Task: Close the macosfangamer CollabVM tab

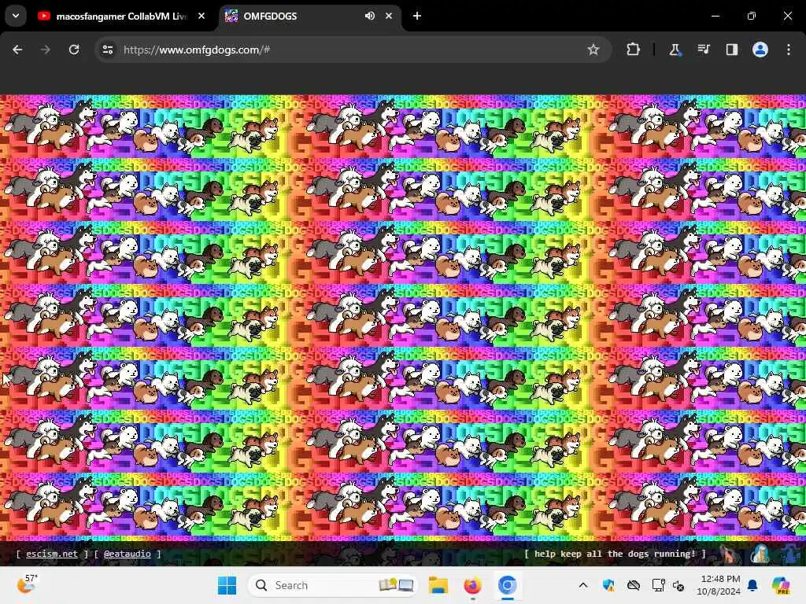Action: click(201, 16)
